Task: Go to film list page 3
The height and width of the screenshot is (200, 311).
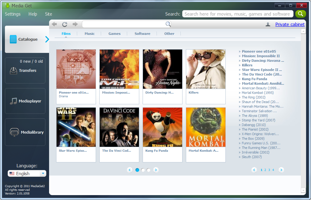Action: (x=269, y=170)
